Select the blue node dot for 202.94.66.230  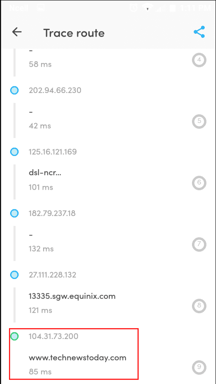pos(14,90)
